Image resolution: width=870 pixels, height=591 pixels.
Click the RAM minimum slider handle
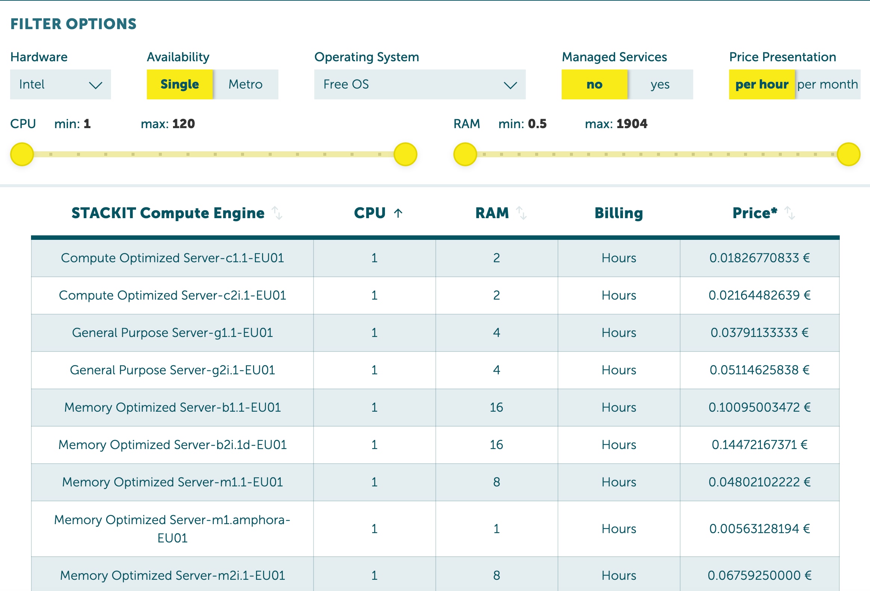coord(465,154)
